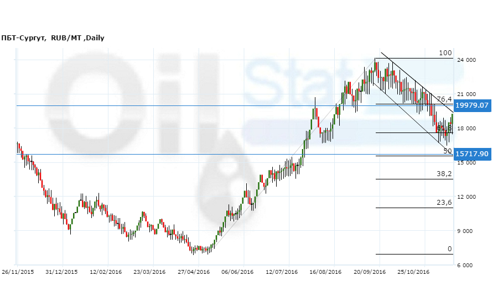Click the blue 15717.90 price label

click(x=472, y=154)
